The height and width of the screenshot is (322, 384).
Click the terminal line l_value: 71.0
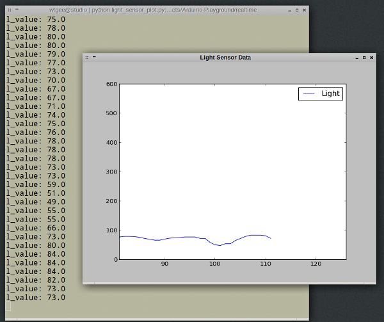click(x=36, y=106)
